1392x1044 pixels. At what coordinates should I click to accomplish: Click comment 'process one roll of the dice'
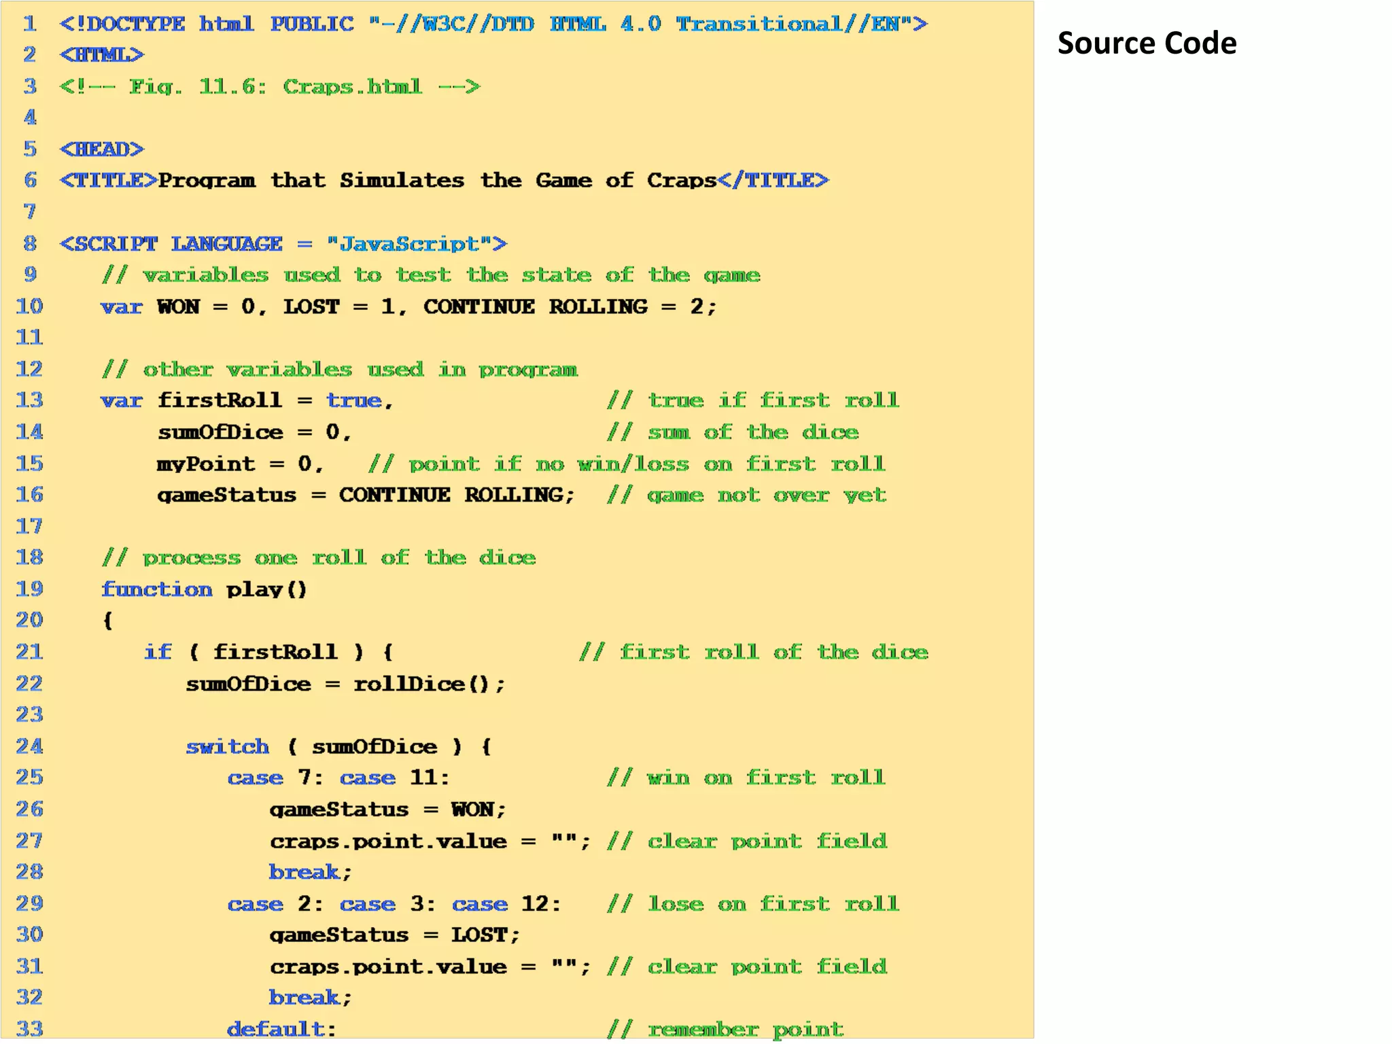click(x=319, y=557)
